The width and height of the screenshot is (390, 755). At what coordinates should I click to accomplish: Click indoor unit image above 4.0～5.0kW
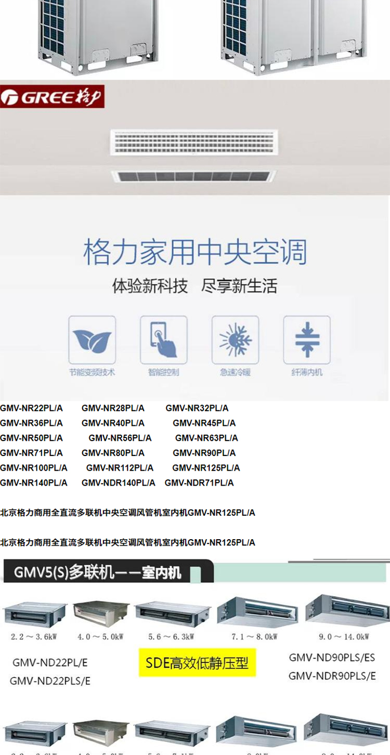(x=101, y=614)
